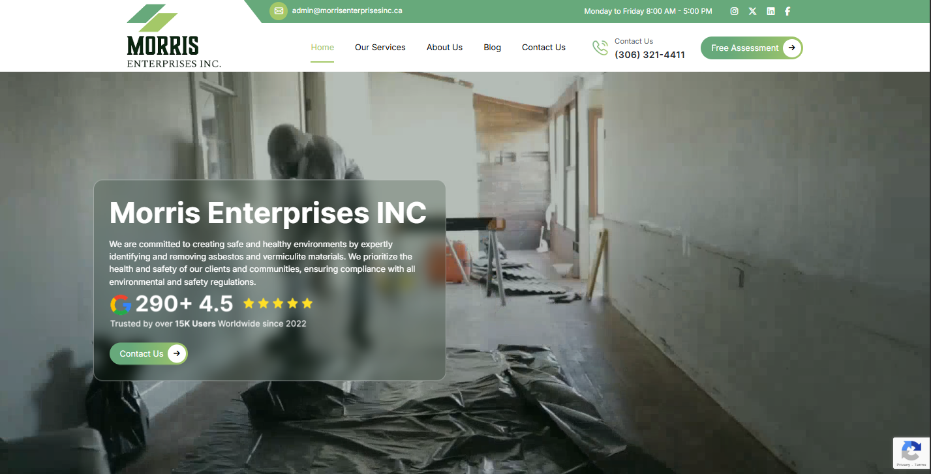Click the admin@morrisenterprisesinc.ca email link

(x=347, y=10)
